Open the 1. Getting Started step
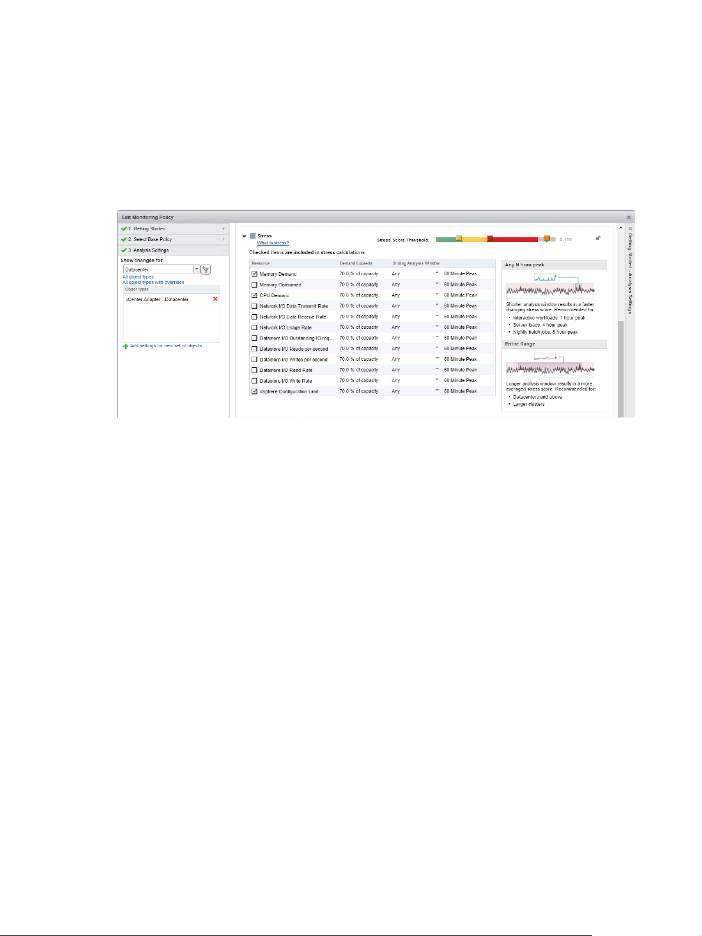The height and width of the screenshot is (936, 702). 174,229
